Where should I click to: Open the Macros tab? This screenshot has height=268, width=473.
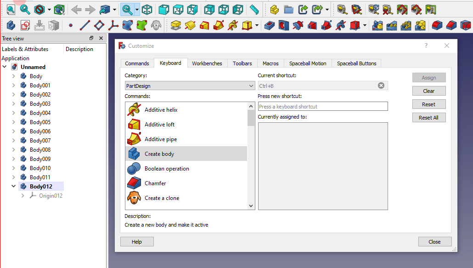(x=270, y=63)
